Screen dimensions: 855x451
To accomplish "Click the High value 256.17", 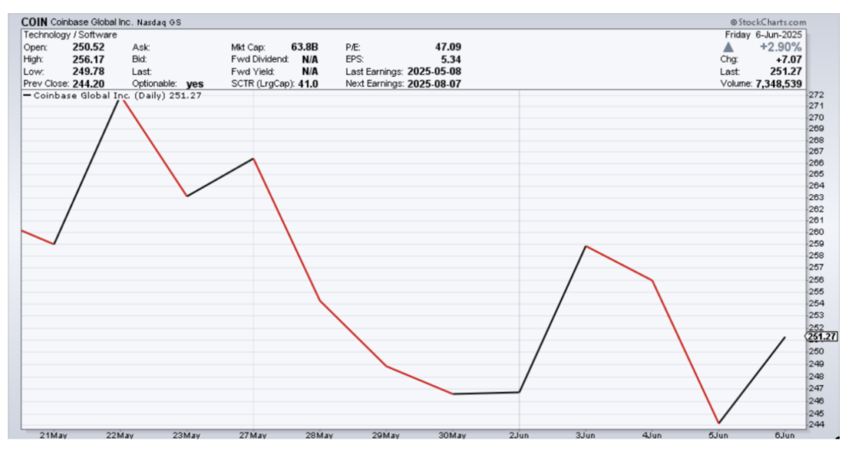I will (89, 59).
